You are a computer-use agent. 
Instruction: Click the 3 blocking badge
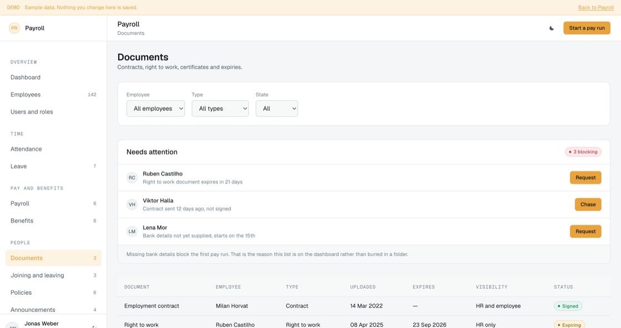pos(583,152)
